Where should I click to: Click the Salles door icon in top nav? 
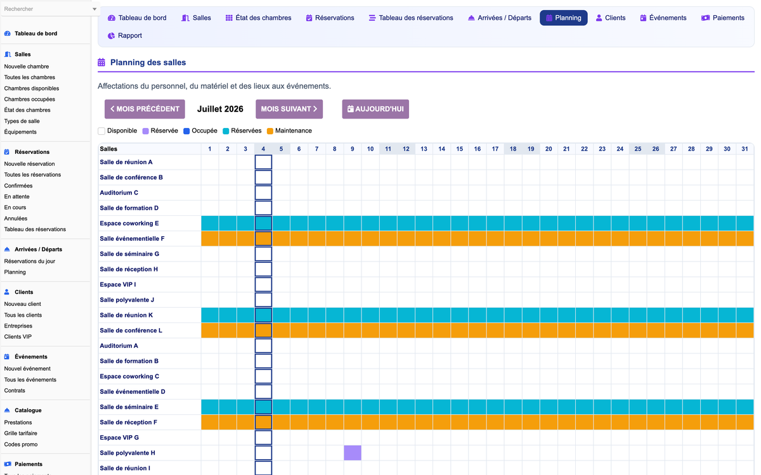point(185,18)
